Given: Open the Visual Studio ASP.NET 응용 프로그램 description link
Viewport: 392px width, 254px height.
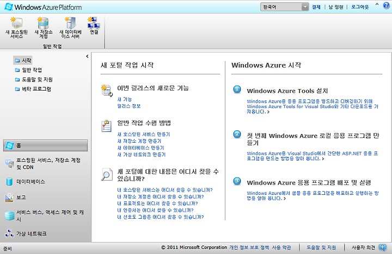Looking at the screenshot, I should point(313,156).
